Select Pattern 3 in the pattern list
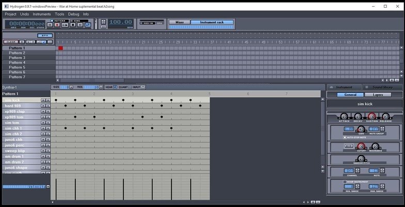The height and width of the screenshot is (207, 405). (x=17, y=57)
